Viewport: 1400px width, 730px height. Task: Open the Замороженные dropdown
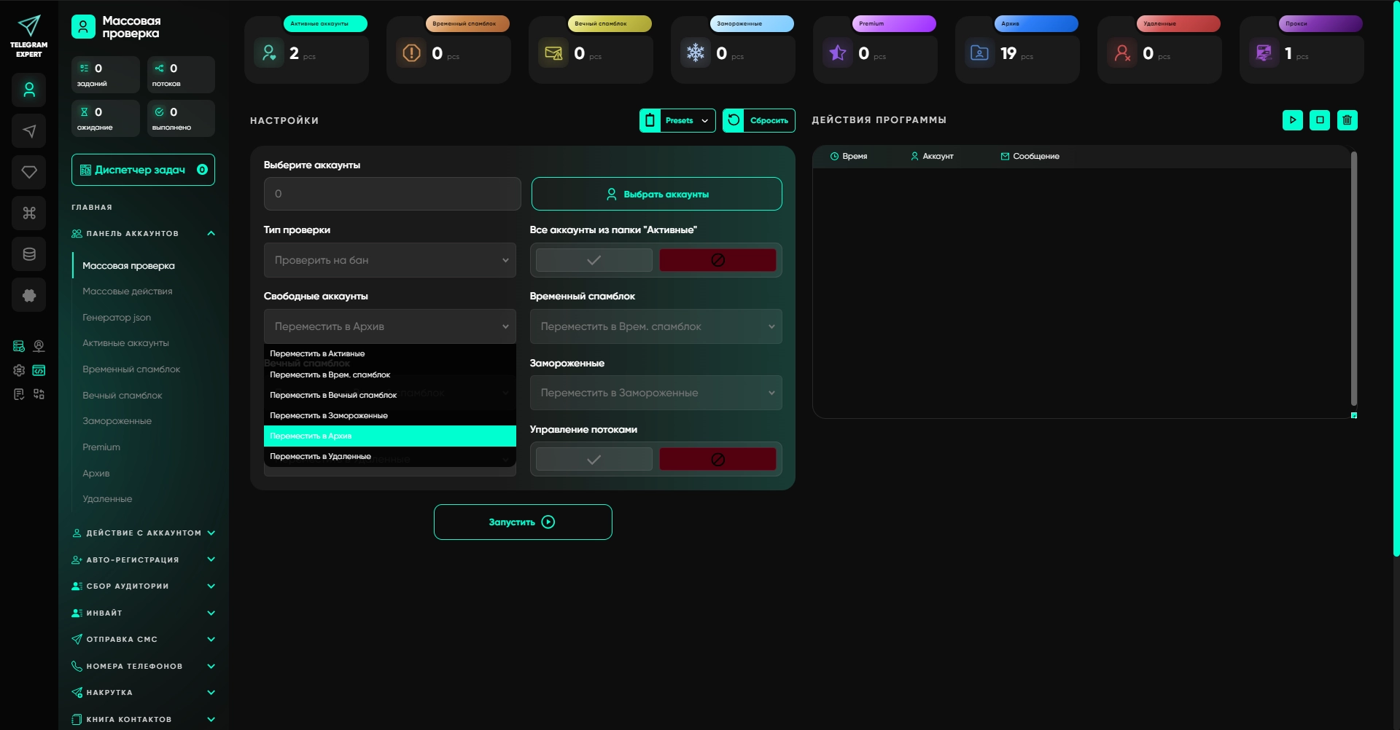click(656, 393)
